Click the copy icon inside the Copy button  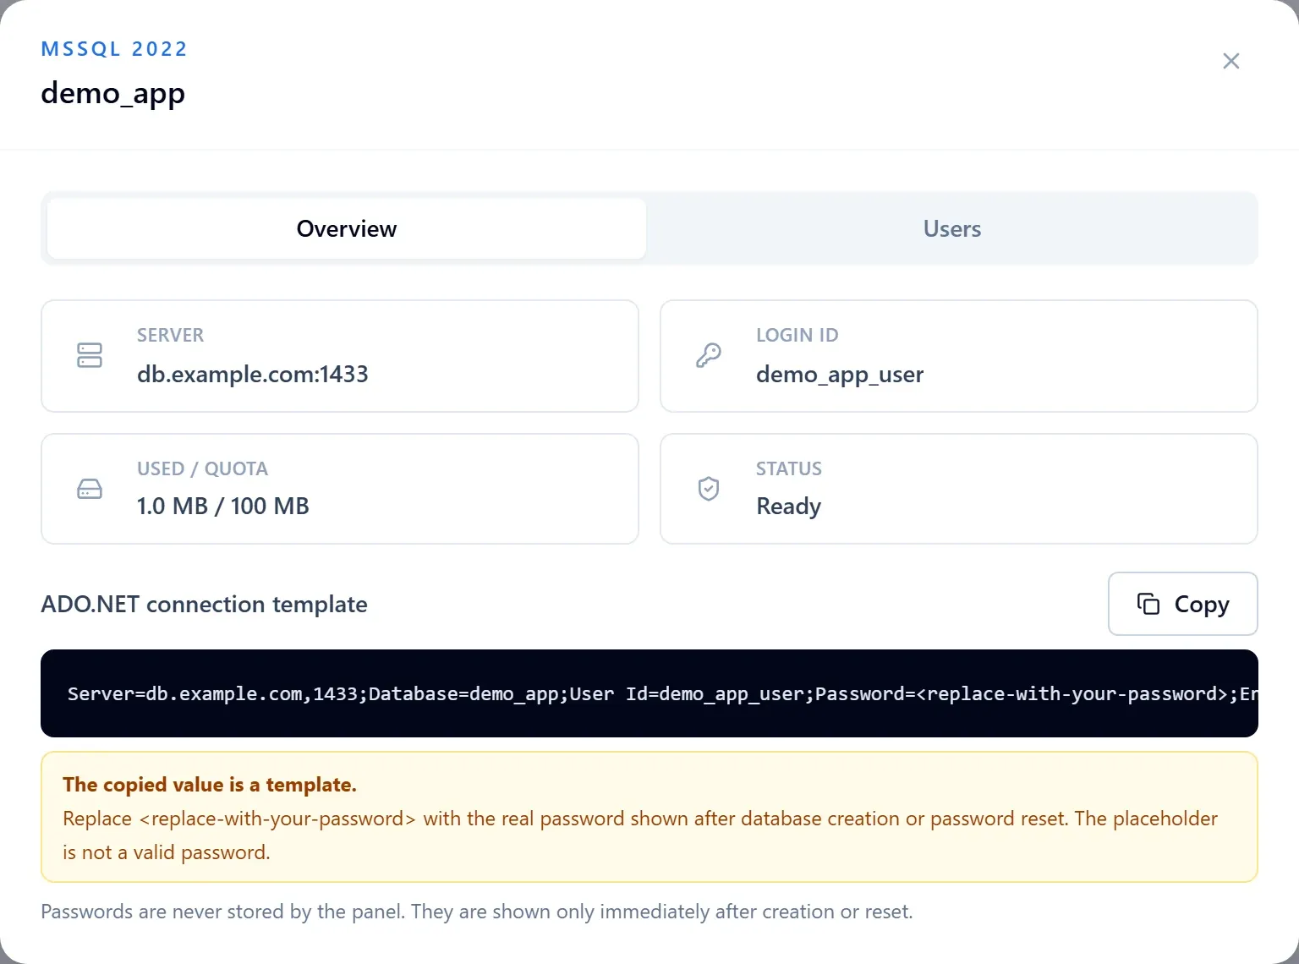coord(1148,604)
